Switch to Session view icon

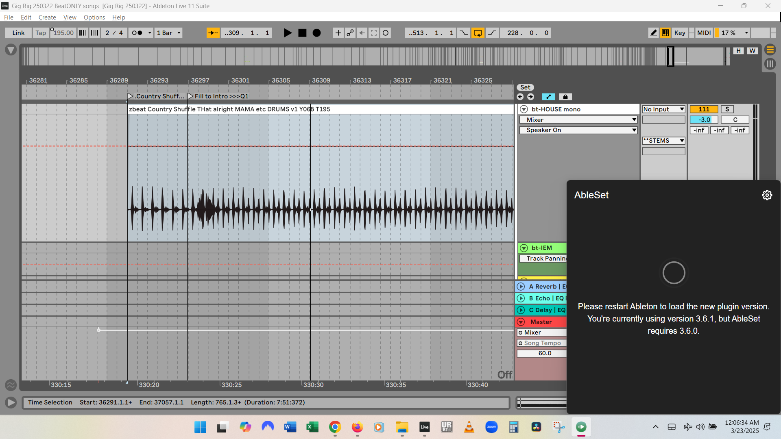coord(770,64)
